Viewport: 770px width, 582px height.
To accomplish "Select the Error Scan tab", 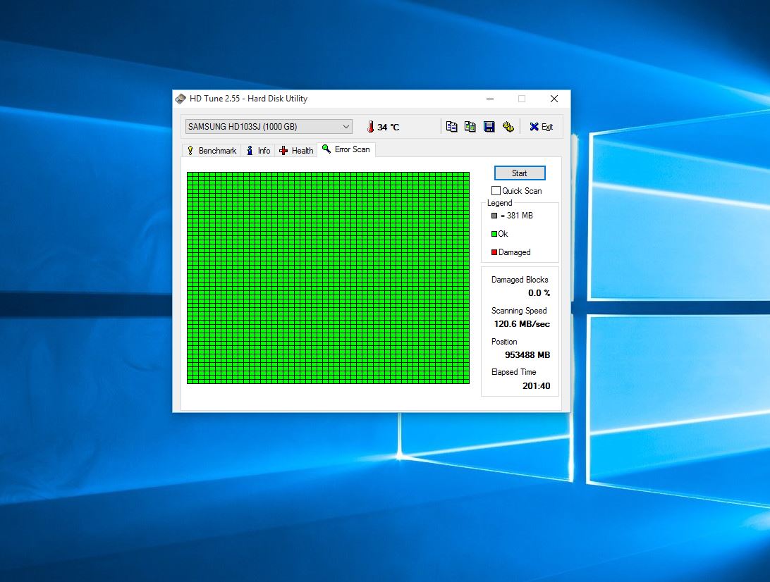I will click(x=346, y=149).
